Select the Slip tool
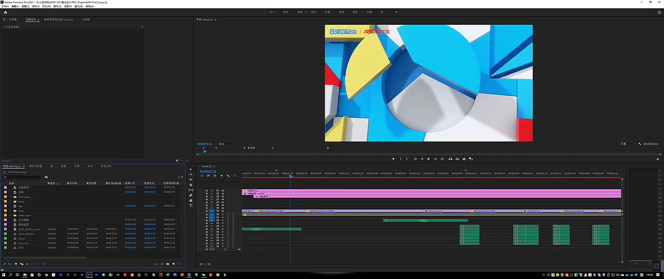This screenshot has width=664, height=279. 191,190
